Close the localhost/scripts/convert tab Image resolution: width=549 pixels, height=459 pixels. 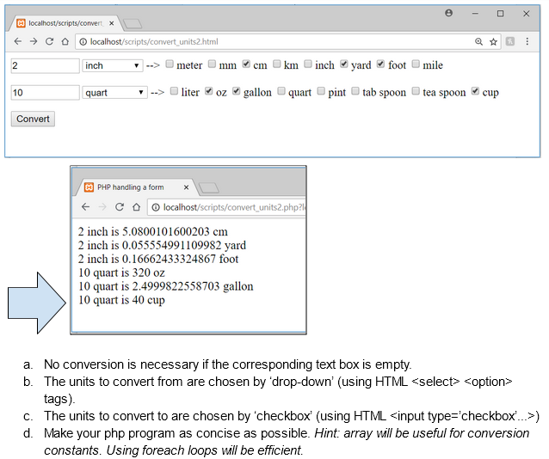[112, 23]
